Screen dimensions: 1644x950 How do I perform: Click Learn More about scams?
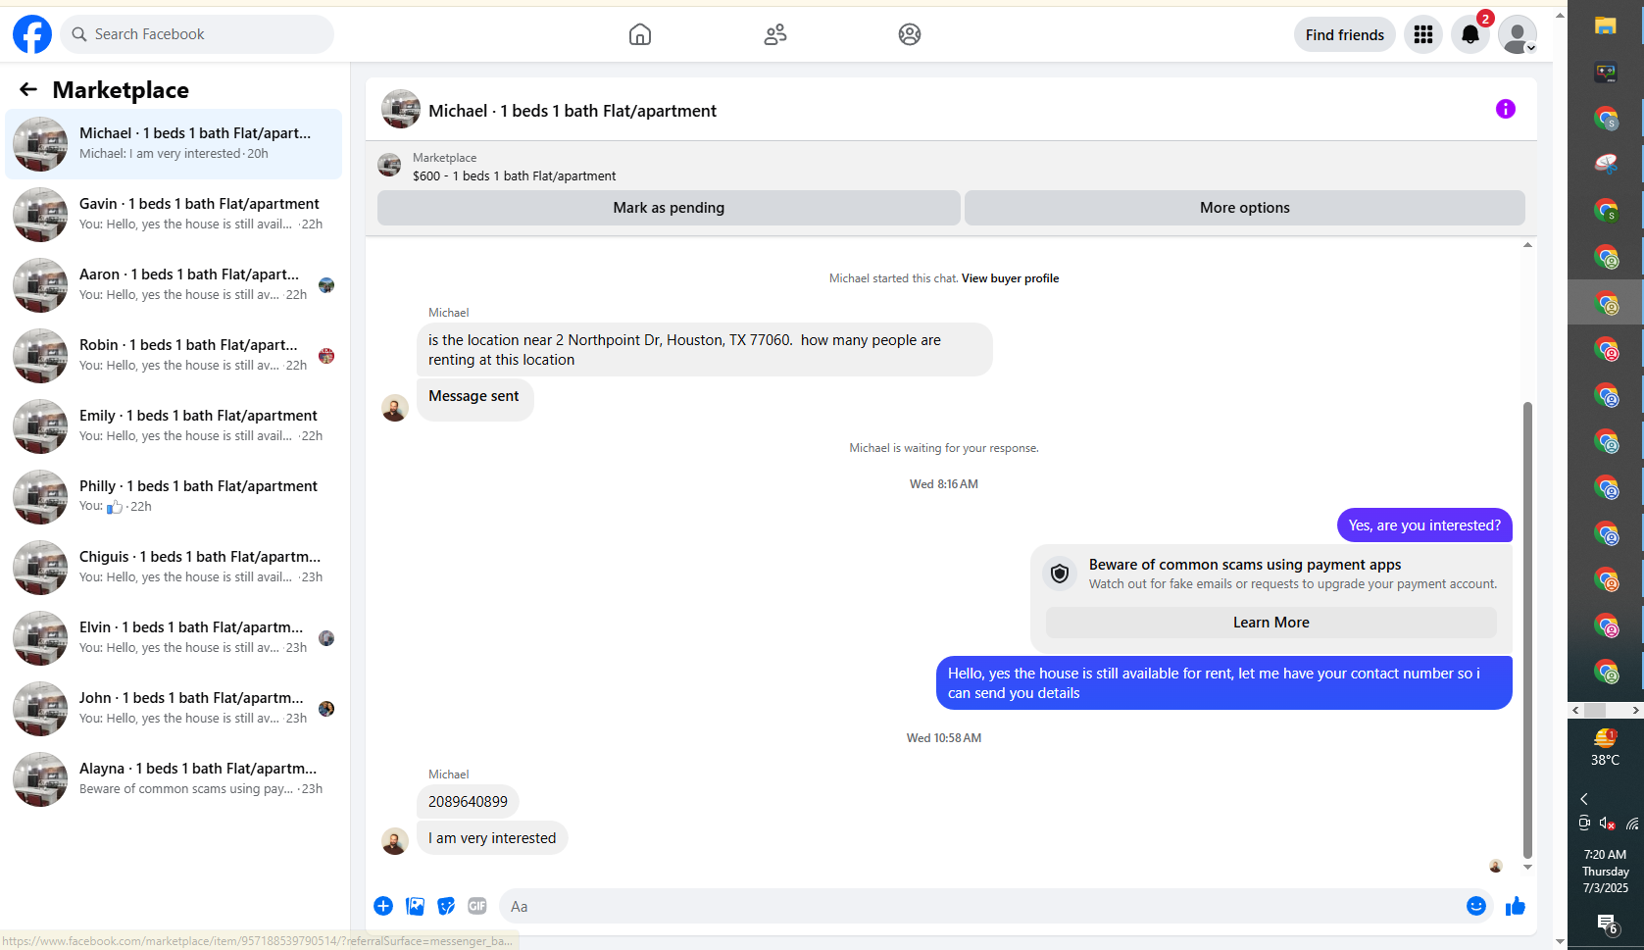pos(1271,623)
